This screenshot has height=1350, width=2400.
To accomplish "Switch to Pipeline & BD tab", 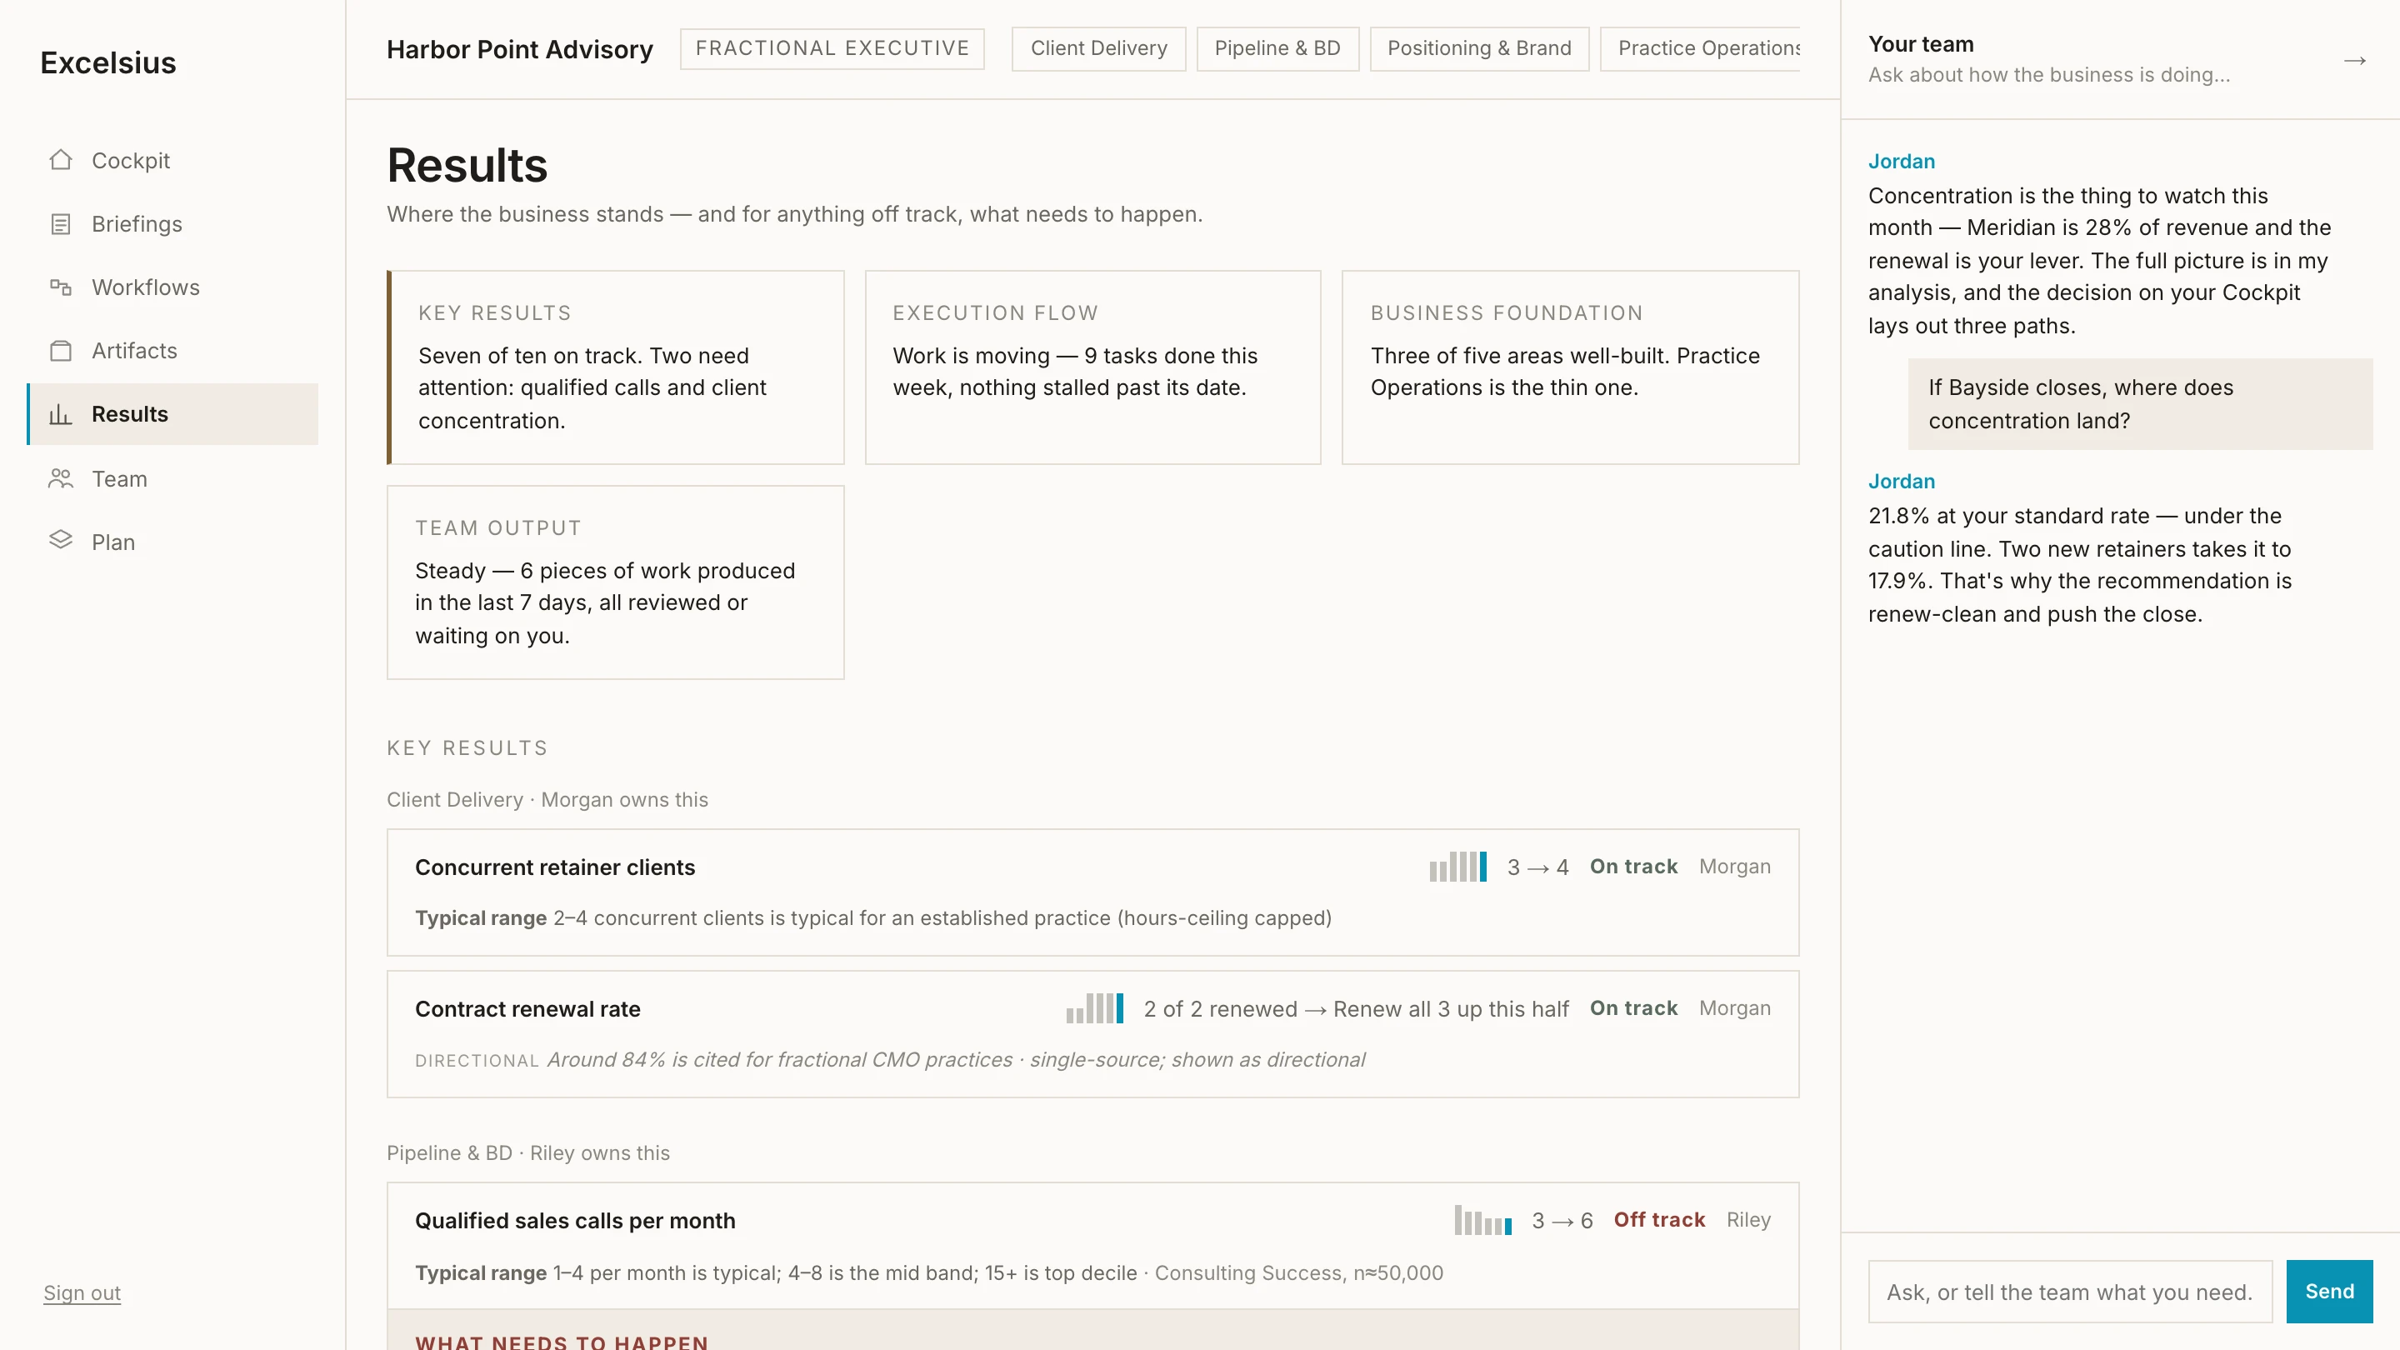I will point(1277,48).
